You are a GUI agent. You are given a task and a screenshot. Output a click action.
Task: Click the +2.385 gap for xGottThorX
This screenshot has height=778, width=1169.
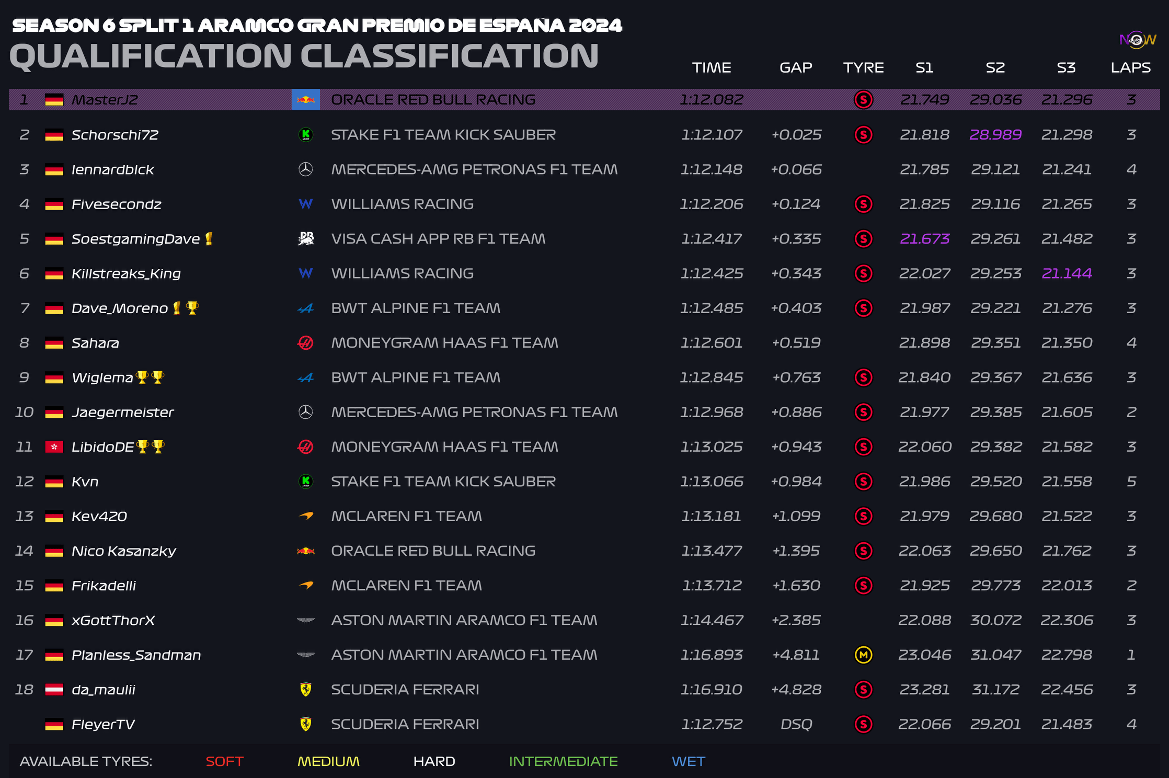click(x=796, y=620)
